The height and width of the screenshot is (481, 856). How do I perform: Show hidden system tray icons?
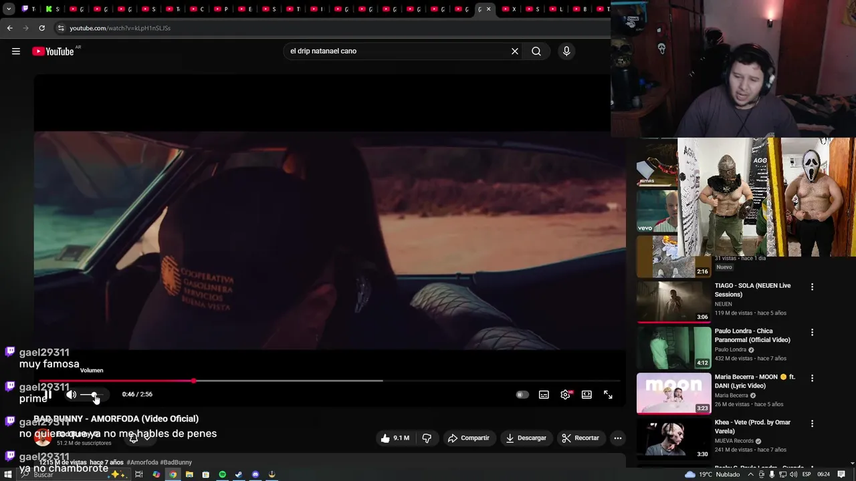click(750, 474)
